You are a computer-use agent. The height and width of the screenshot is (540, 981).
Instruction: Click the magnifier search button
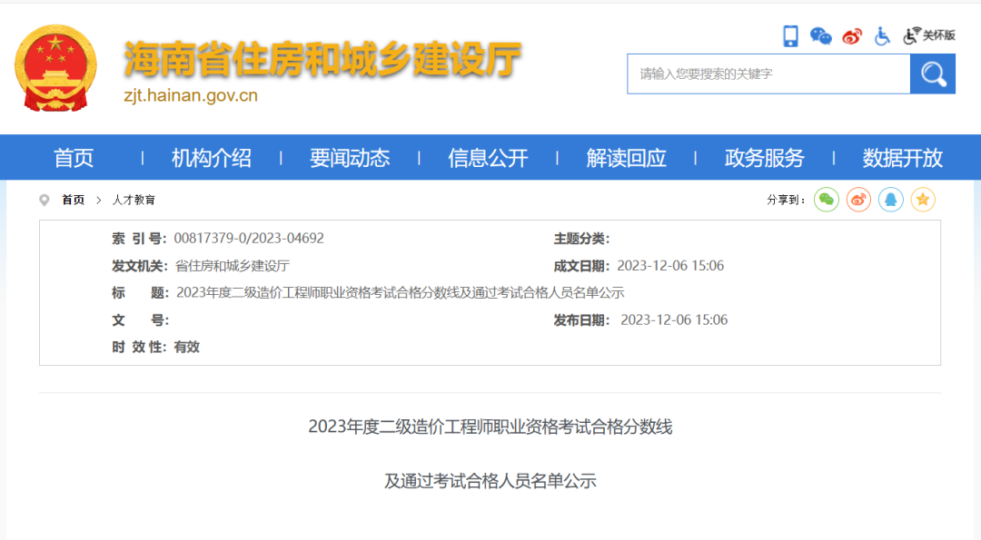coord(932,74)
